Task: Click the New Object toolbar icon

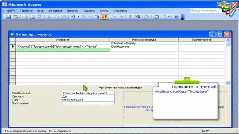Action: click(x=164, y=17)
